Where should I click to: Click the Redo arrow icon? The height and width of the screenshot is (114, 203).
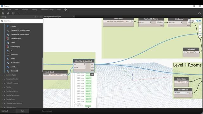tap(24, 13)
